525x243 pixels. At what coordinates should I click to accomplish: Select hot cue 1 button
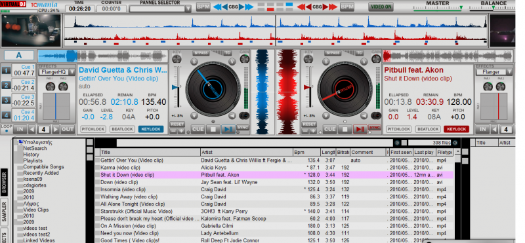pos(6,70)
